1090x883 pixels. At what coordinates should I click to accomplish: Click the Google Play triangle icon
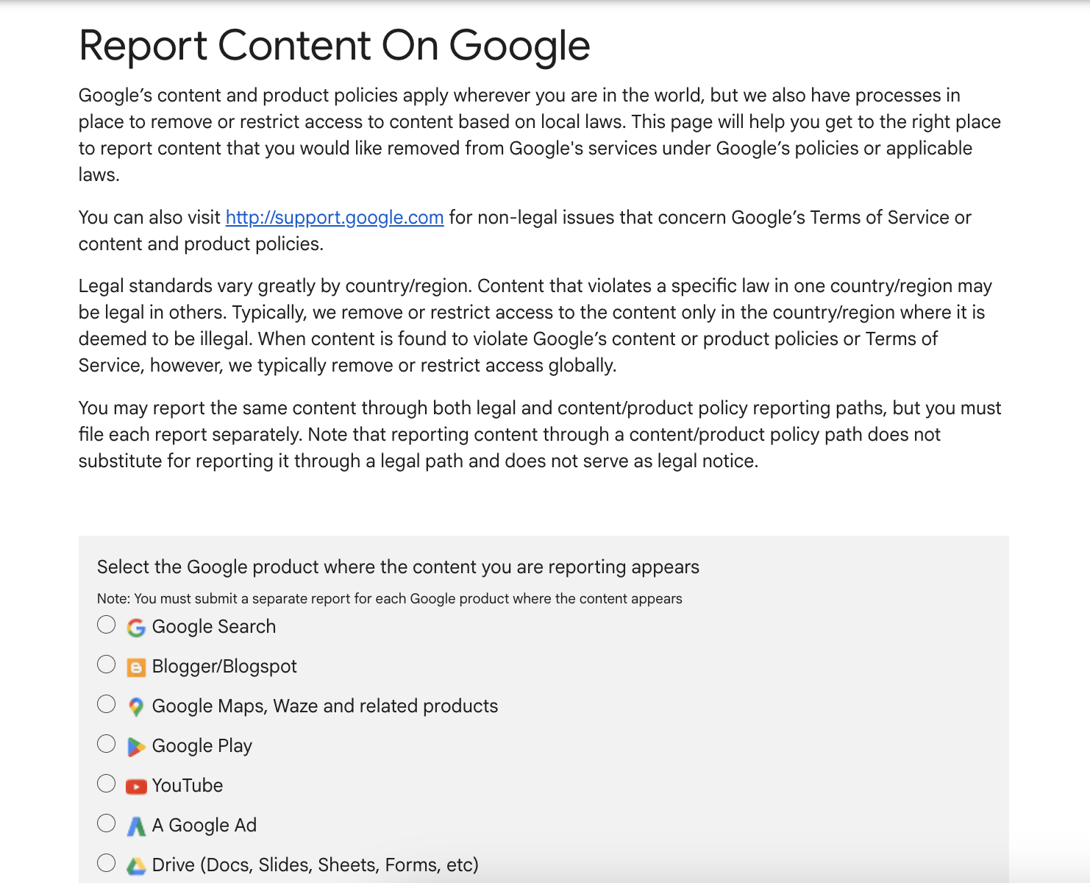tap(136, 747)
